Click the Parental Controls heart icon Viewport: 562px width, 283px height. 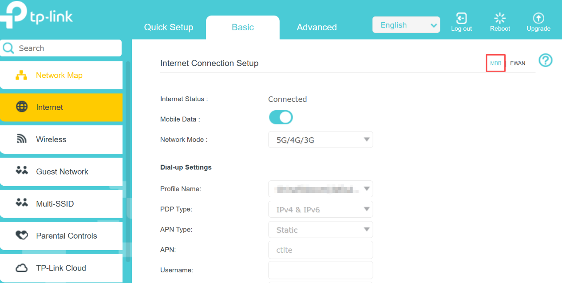coord(21,235)
